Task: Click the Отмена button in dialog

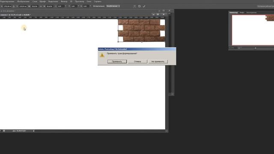Action: (137, 62)
